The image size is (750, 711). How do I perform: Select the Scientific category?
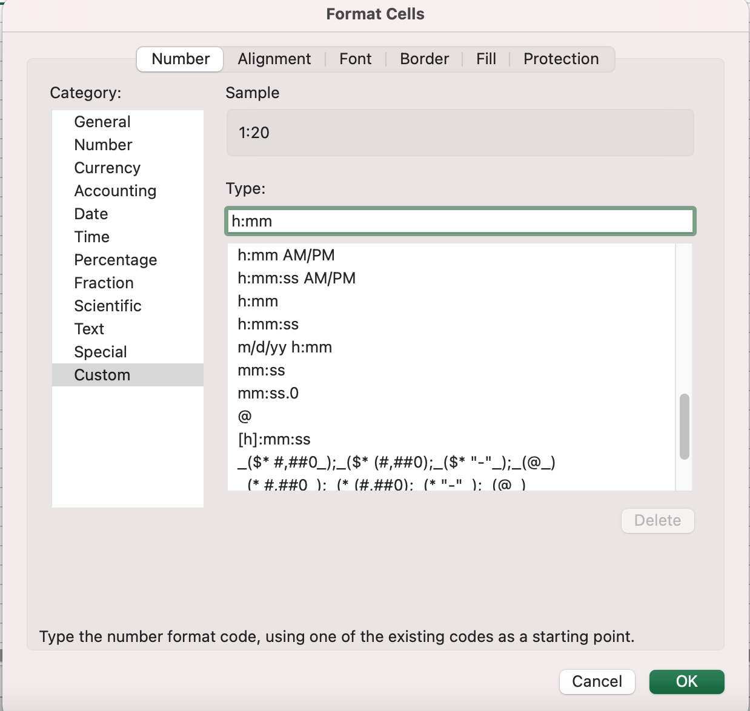128,306
